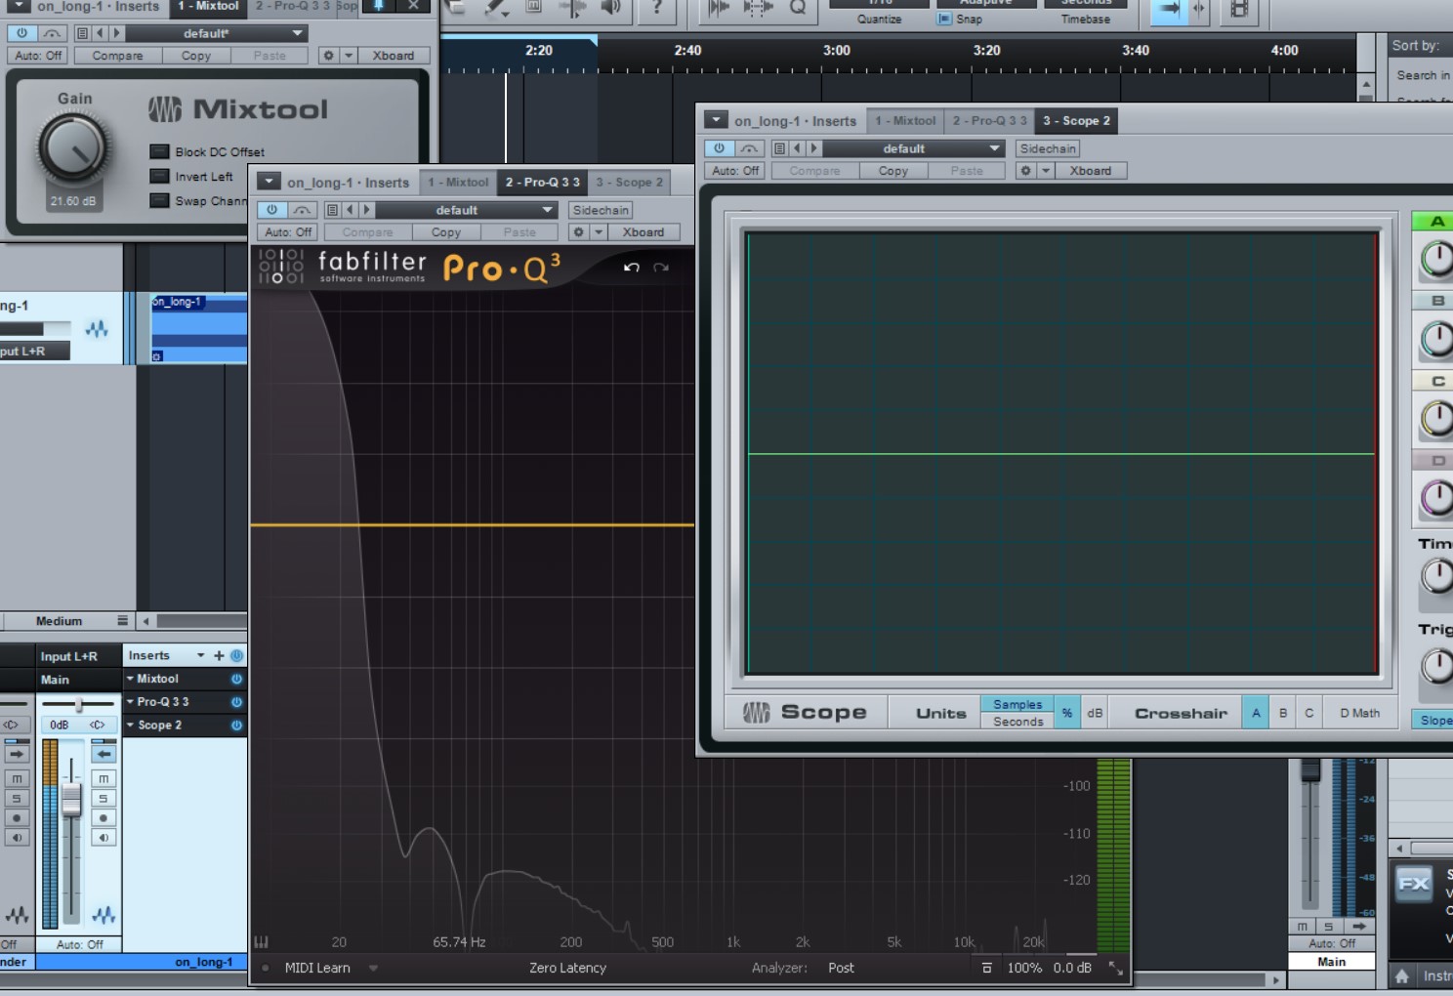Click Compare in the Mixtool window
Viewport: 1453px width, 996px height.
pos(117,56)
